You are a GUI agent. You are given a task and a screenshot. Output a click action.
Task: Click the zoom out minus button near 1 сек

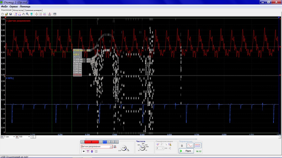2,137
